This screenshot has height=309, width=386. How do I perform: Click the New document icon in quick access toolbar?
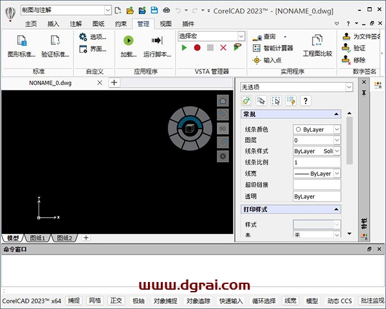click(118, 10)
